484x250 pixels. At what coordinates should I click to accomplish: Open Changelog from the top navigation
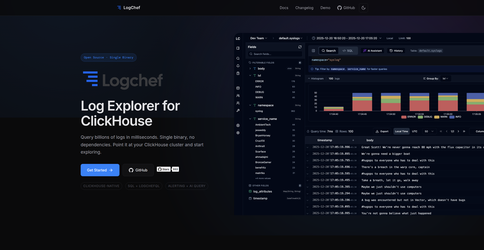(x=304, y=8)
